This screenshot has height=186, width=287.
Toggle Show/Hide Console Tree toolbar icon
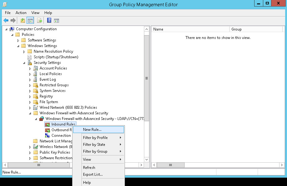point(30,21)
